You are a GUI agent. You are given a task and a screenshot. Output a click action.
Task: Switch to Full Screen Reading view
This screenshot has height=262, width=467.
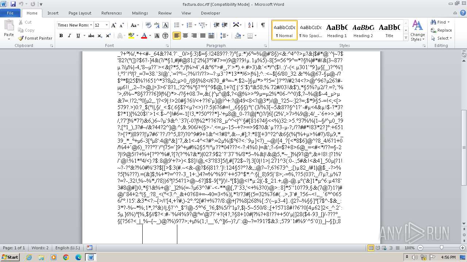377,248
